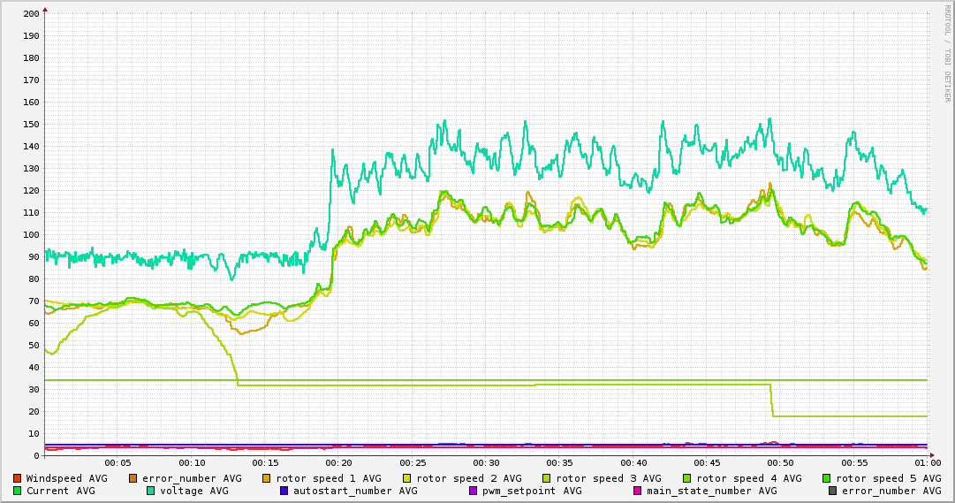Select the green Current AVG legend swatch

point(17,491)
